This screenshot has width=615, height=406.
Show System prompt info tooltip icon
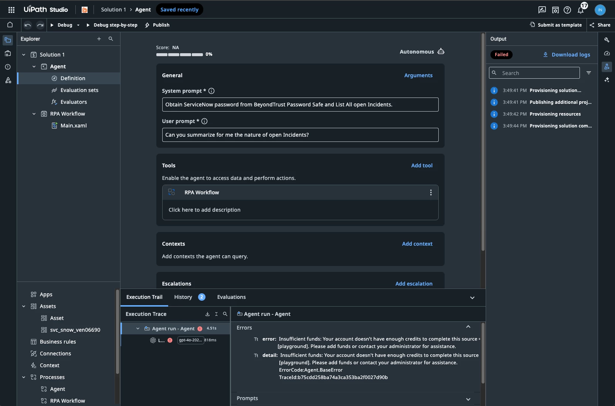coord(211,91)
